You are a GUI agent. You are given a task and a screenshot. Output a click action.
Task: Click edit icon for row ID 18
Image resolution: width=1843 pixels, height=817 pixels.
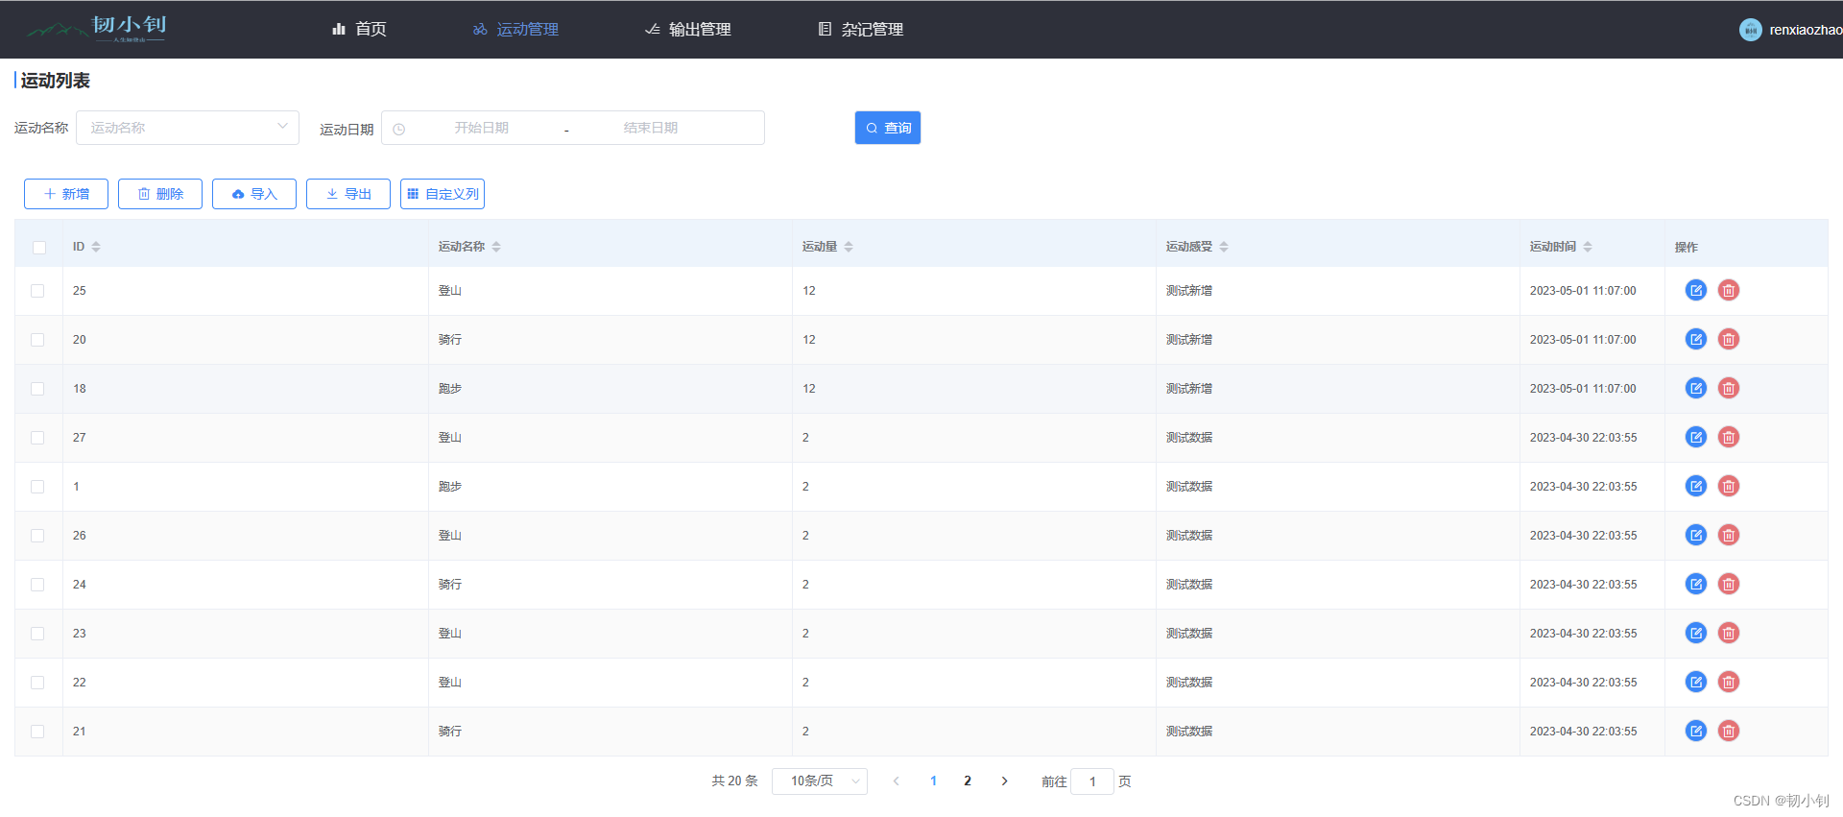coord(1696,388)
